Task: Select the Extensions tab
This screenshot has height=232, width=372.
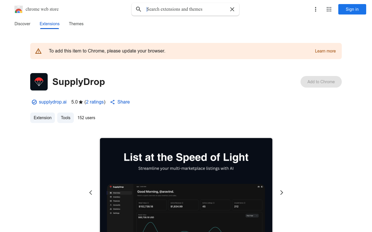Action: (49, 24)
